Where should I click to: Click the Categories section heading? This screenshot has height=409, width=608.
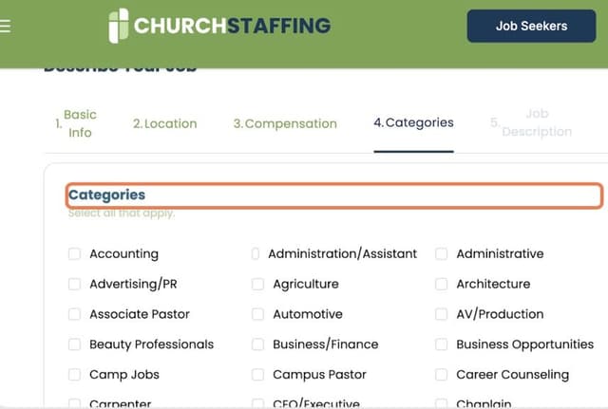[x=106, y=195]
